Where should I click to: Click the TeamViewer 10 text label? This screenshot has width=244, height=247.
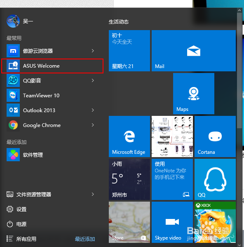tap(41, 96)
